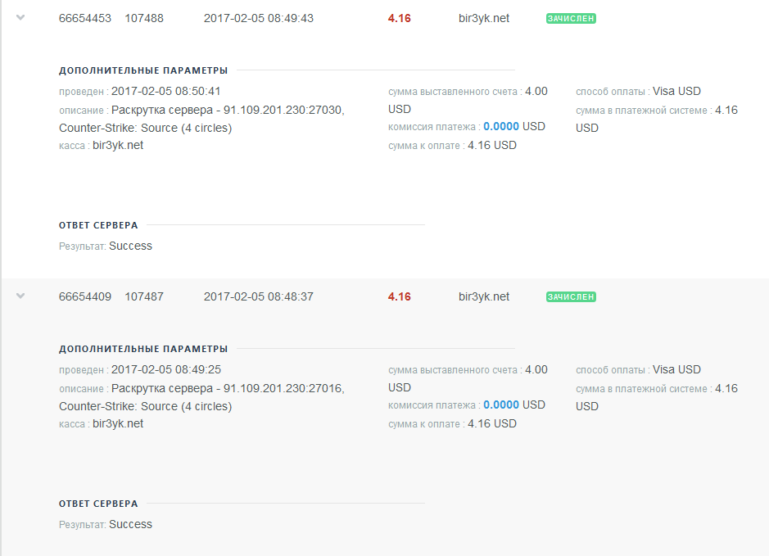Click the red 4.16 amount for order 107487
This screenshot has height=556, width=769.
tap(400, 296)
